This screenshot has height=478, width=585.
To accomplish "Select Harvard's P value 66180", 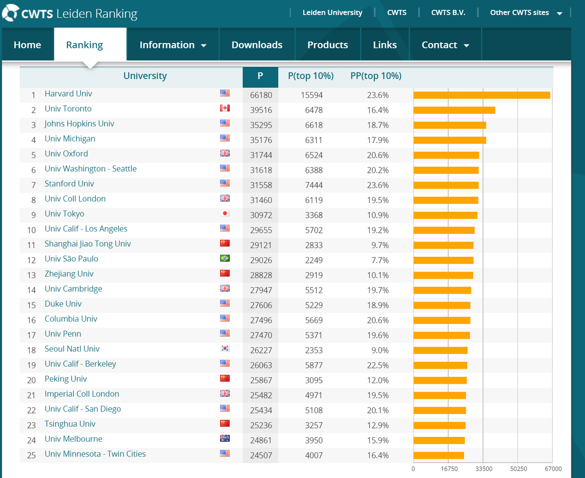I will pyautogui.click(x=261, y=95).
